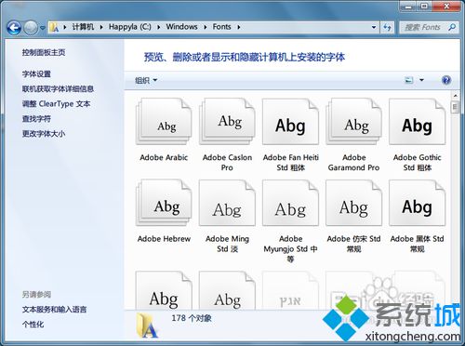The image size is (465, 346).
Task: Click the Adobe Hebrew font name label
Action: [x=164, y=239]
